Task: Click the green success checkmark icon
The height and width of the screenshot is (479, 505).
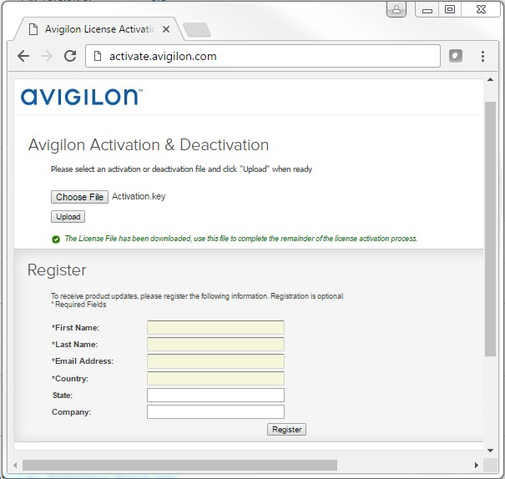Action: coord(56,239)
